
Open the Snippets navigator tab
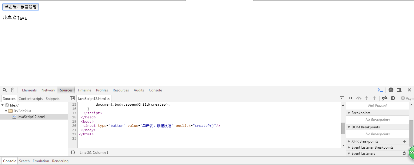click(53, 99)
